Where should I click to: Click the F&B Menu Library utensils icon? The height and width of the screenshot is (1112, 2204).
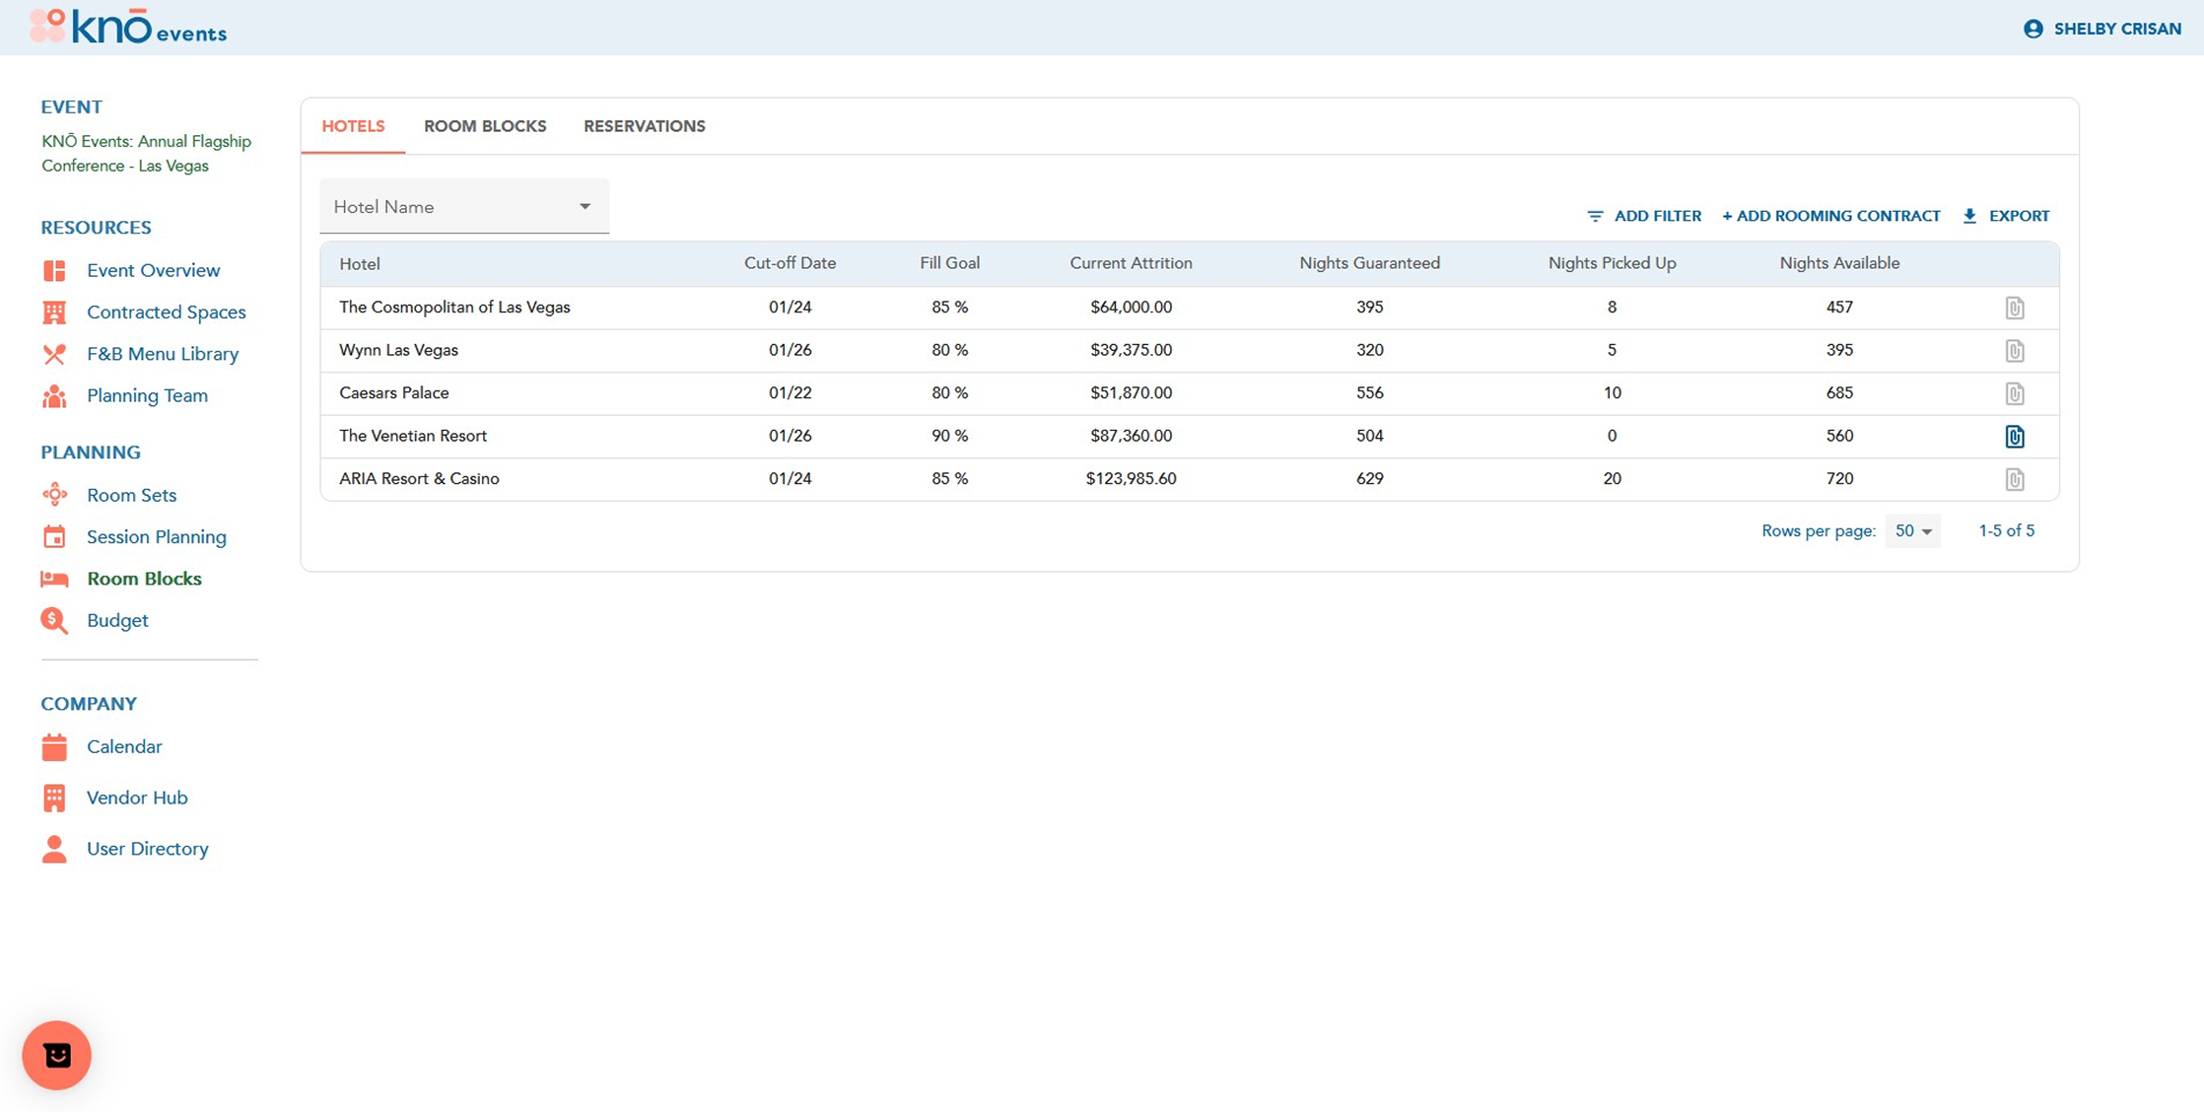point(54,354)
